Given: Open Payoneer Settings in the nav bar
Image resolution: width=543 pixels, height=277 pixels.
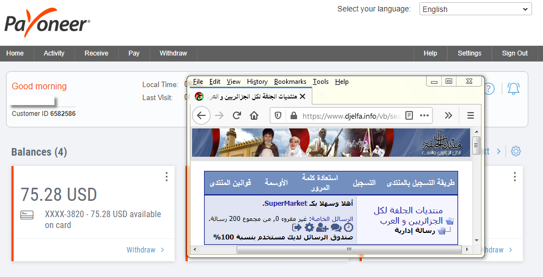Looking at the screenshot, I should pos(469,53).
